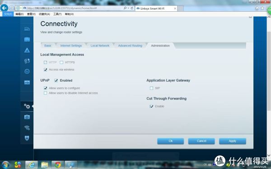Check Allow users to disable Internet access

(45, 93)
